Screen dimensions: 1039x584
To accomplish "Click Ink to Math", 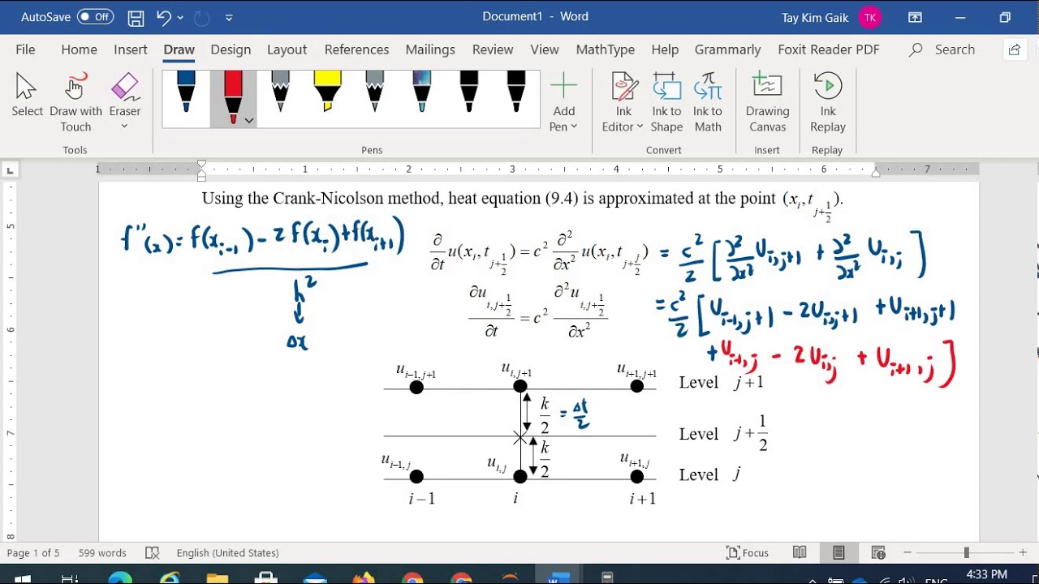I will 707,102.
